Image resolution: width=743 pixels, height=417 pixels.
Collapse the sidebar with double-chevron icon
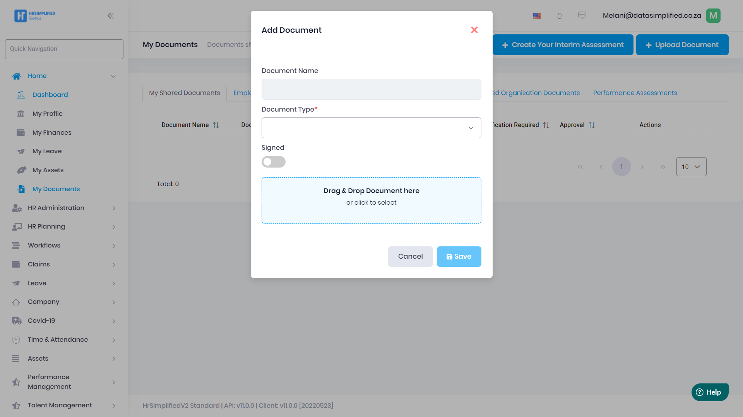coord(111,16)
